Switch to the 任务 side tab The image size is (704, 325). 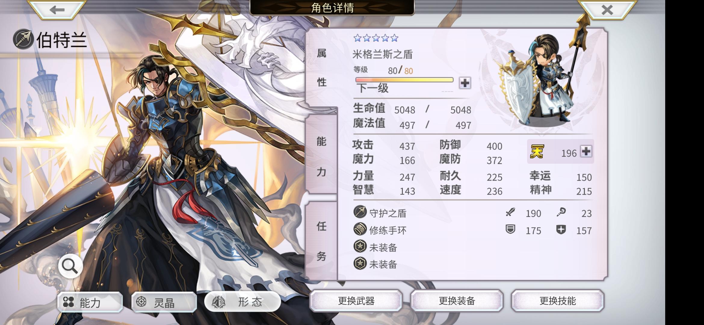tap(321, 241)
